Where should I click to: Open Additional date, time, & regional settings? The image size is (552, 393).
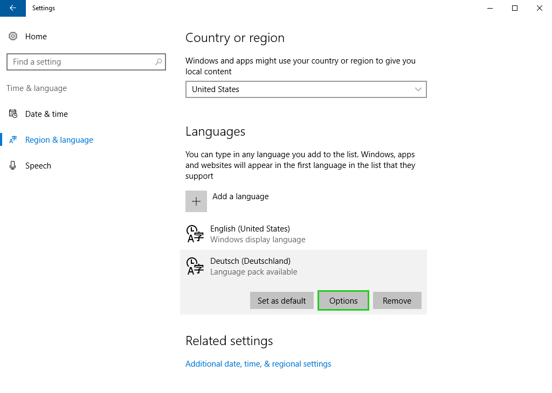pos(258,363)
